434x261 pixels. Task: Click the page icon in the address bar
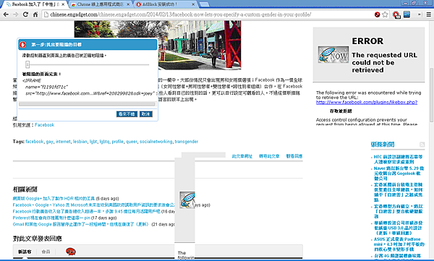click(x=46, y=14)
